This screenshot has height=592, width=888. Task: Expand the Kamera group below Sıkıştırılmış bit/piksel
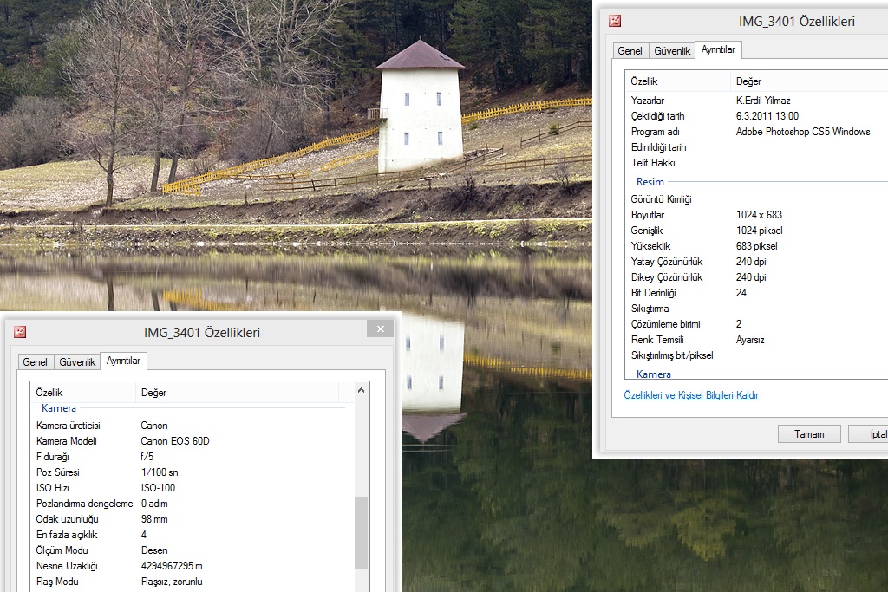(654, 374)
